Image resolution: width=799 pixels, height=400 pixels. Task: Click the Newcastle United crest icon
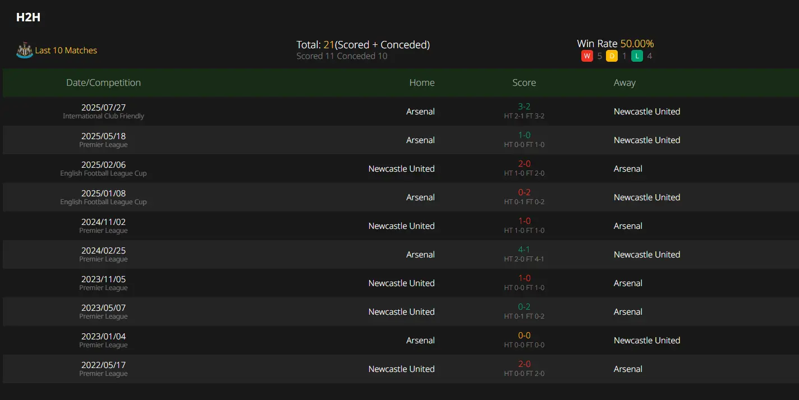[x=24, y=50]
